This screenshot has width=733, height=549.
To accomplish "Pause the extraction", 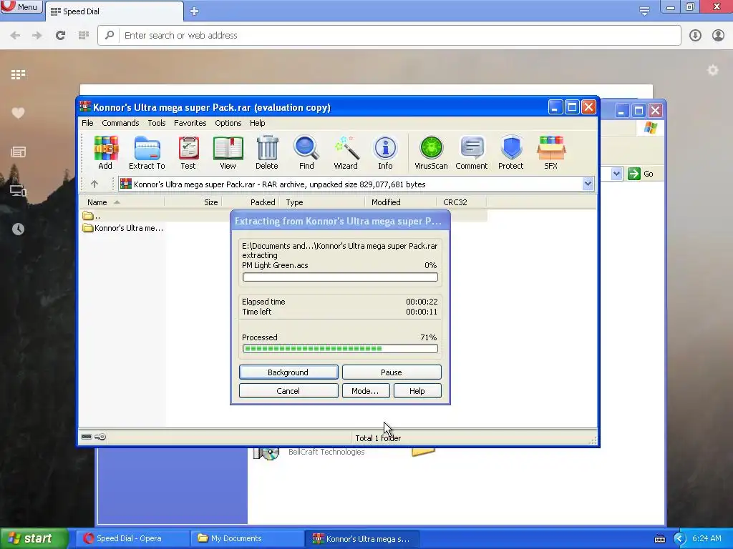I will pos(392,372).
